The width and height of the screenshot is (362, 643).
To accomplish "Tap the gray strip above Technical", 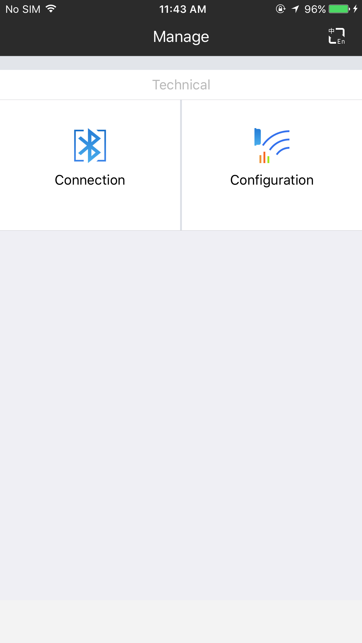I will (x=181, y=63).
